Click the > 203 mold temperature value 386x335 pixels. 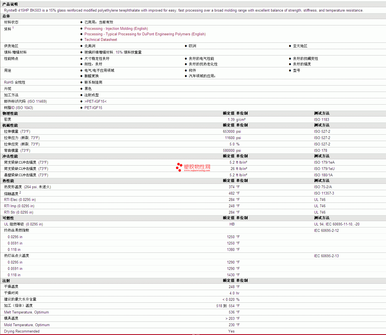coord(230,319)
